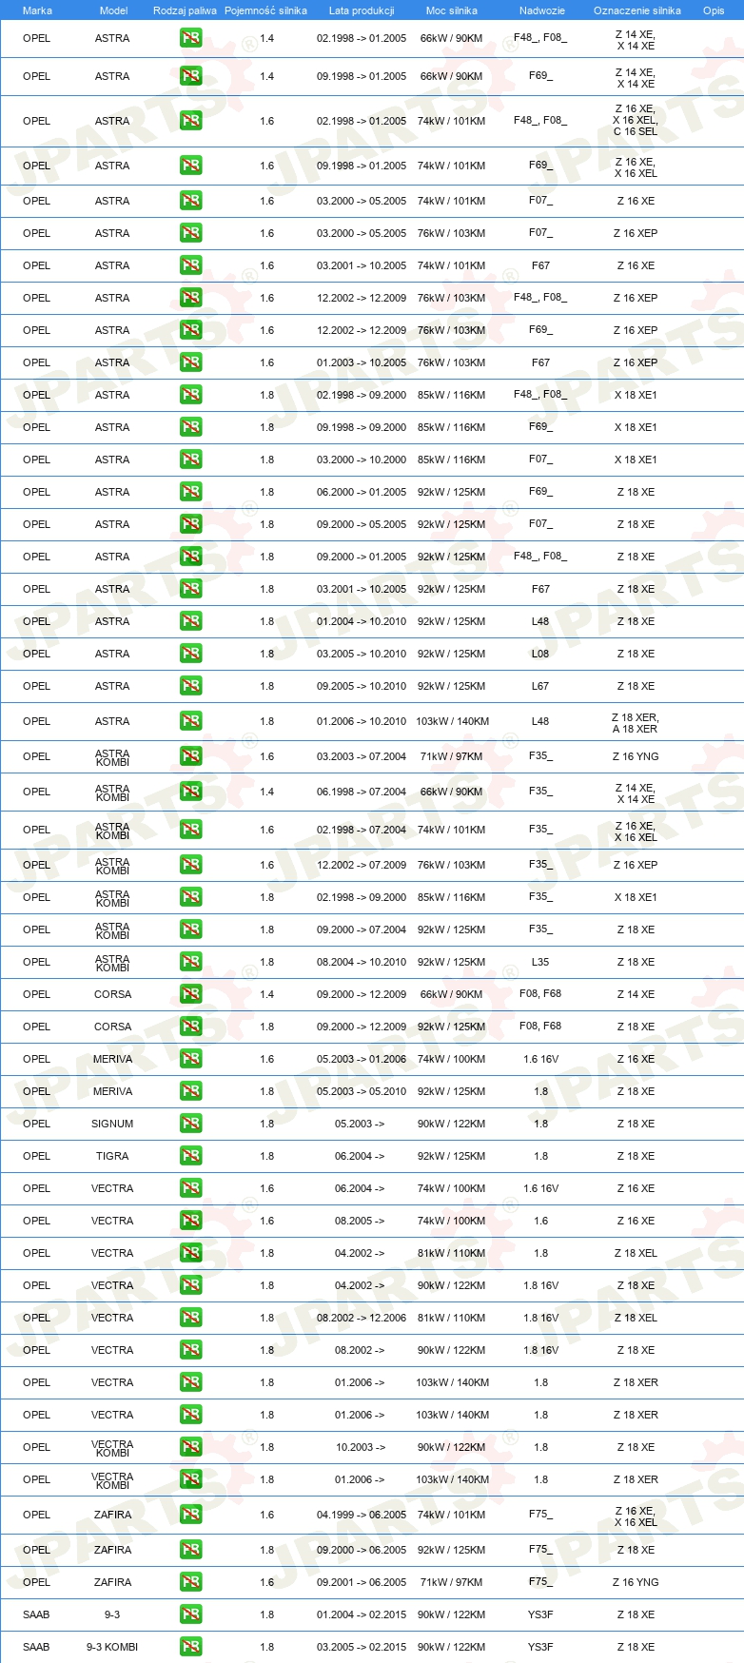The image size is (744, 1663).
Task: Click the 'Model' column header
Action: click(x=113, y=10)
